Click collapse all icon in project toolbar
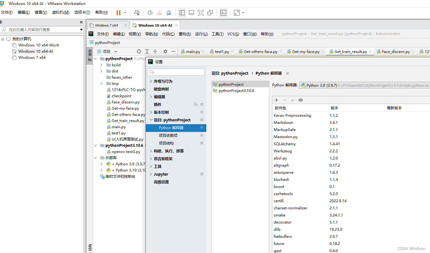Viewport: 430px width, 253px height. click(155, 52)
